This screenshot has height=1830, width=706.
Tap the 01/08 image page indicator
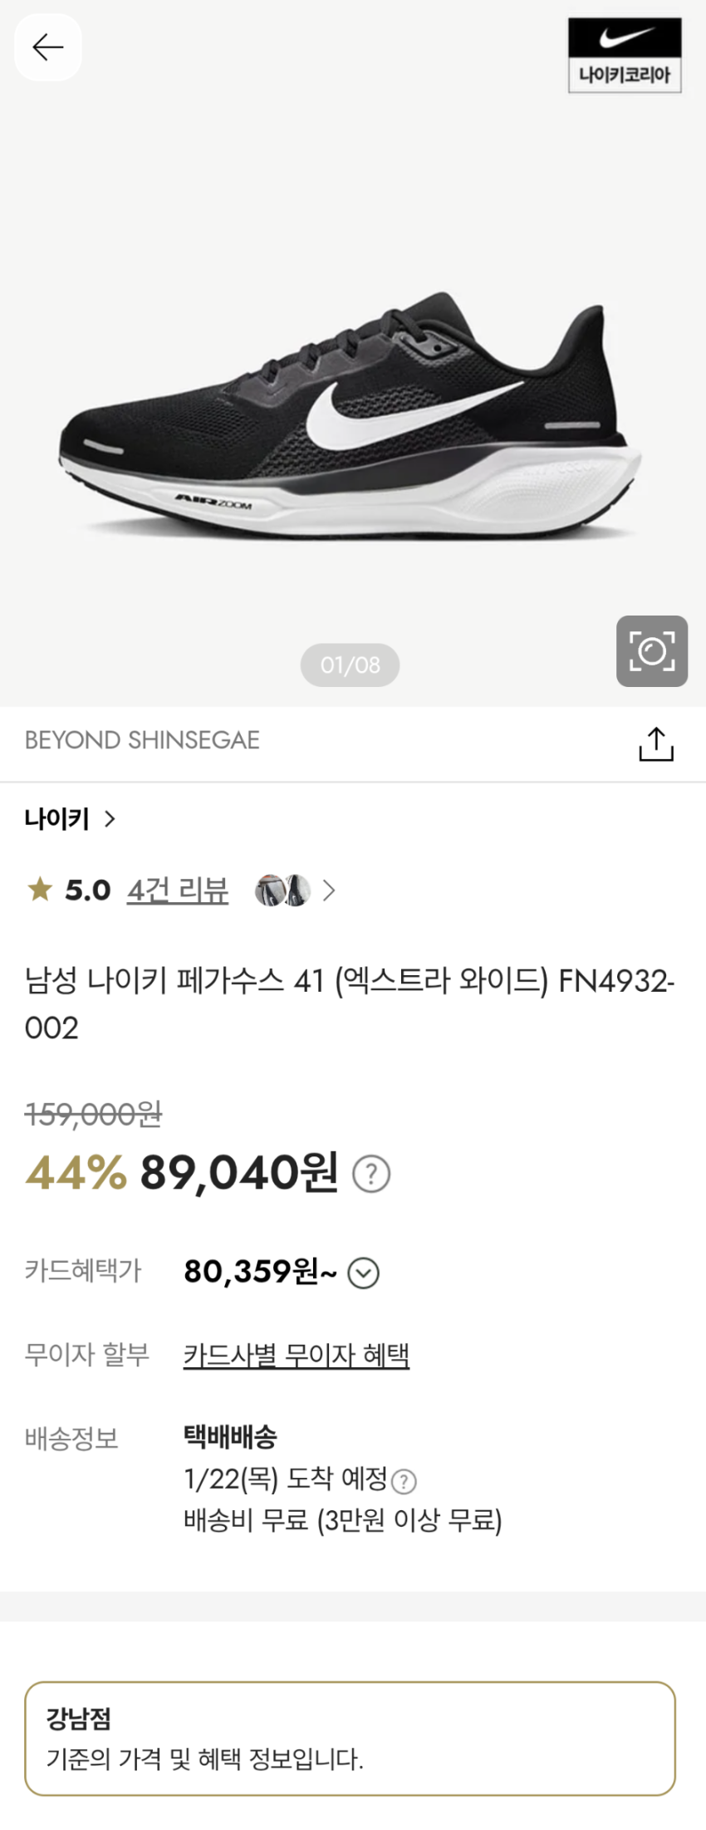pyautogui.click(x=350, y=665)
